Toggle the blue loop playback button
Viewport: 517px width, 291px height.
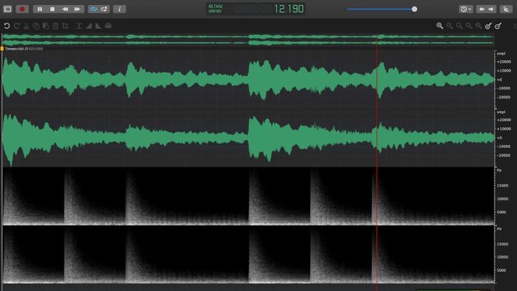click(x=94, y=9)
